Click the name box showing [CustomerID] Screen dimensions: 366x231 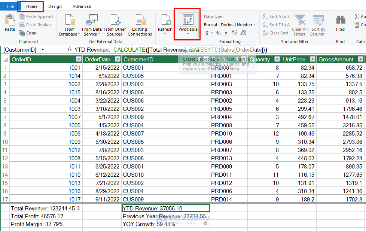[20, 50]
